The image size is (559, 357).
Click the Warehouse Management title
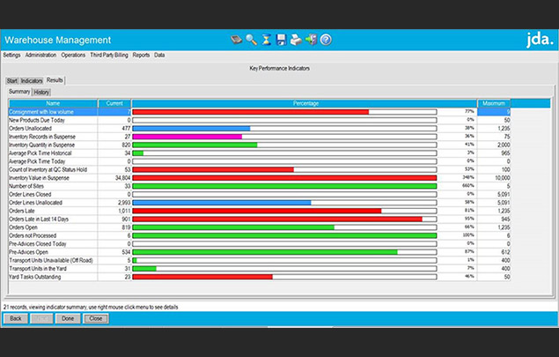point(58,40)
